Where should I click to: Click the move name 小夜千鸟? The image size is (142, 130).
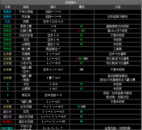coord(26,63)
